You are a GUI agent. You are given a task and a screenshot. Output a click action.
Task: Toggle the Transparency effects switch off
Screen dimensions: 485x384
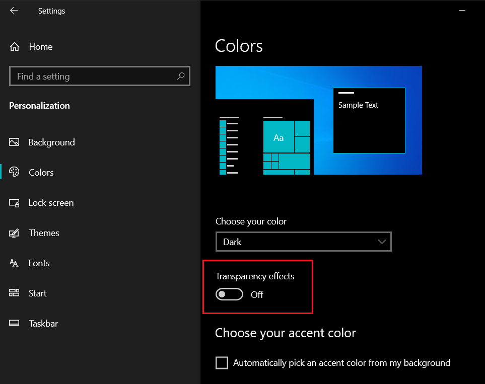point(229,294)
